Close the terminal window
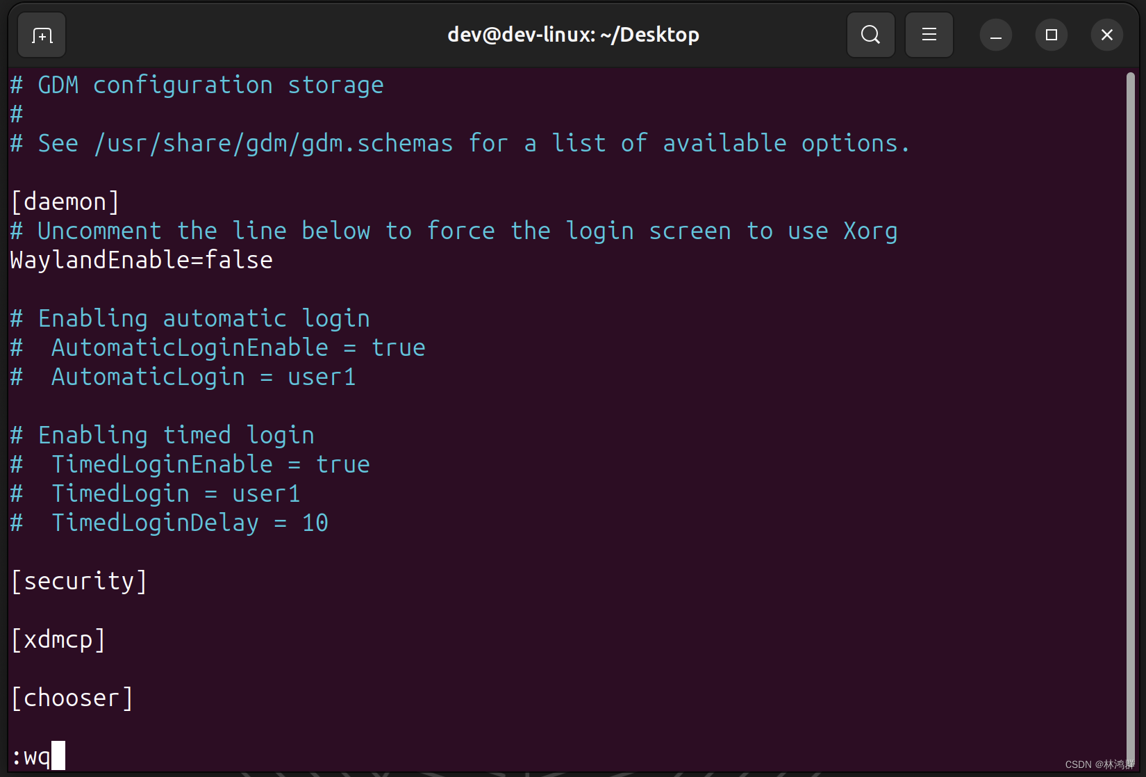This screenshot has width=1146, height=777. click(x=1106, y=35)
